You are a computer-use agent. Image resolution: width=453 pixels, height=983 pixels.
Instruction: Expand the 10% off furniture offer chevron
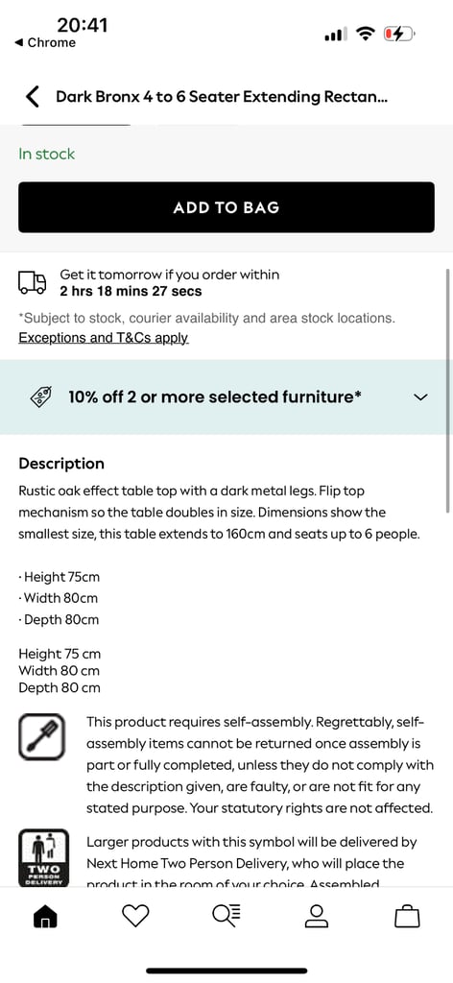click(x=421, y=396)
